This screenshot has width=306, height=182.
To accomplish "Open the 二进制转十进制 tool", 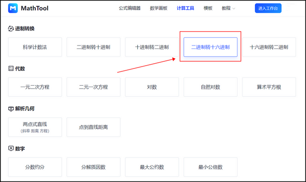I will click(94, 47).
